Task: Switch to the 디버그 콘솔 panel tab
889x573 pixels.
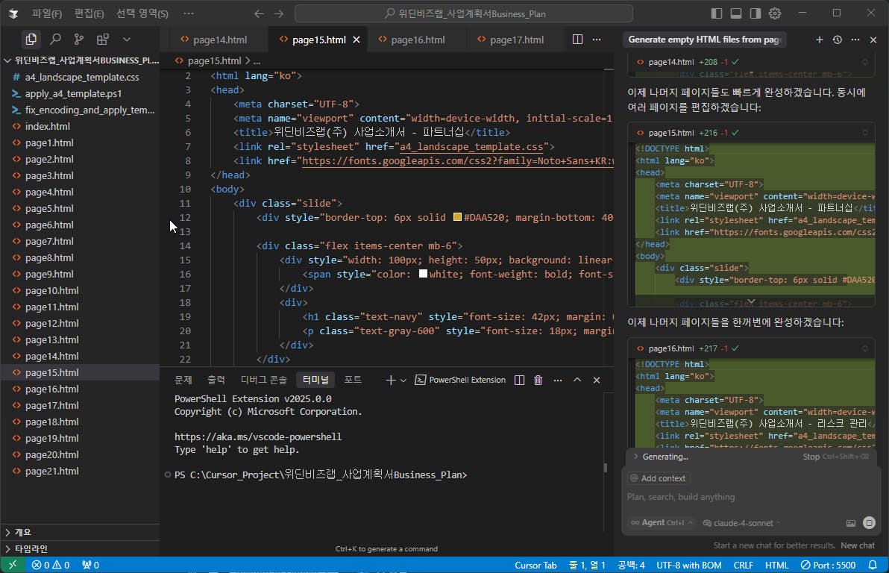Action: click(x=263, y=380)
